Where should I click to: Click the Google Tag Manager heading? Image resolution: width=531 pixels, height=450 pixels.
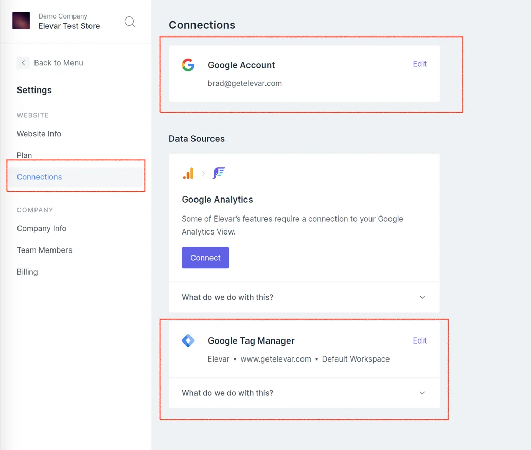[251, 340]
